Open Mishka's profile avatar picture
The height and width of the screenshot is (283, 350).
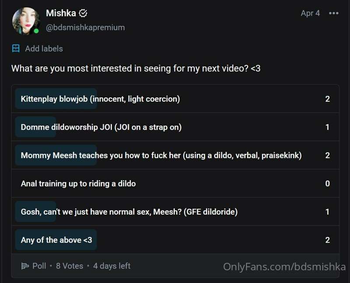(26, 21)
